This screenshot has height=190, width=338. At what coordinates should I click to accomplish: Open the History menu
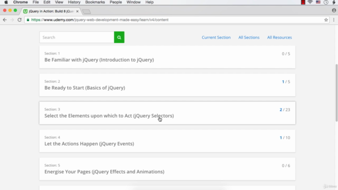tap(74, 2)
